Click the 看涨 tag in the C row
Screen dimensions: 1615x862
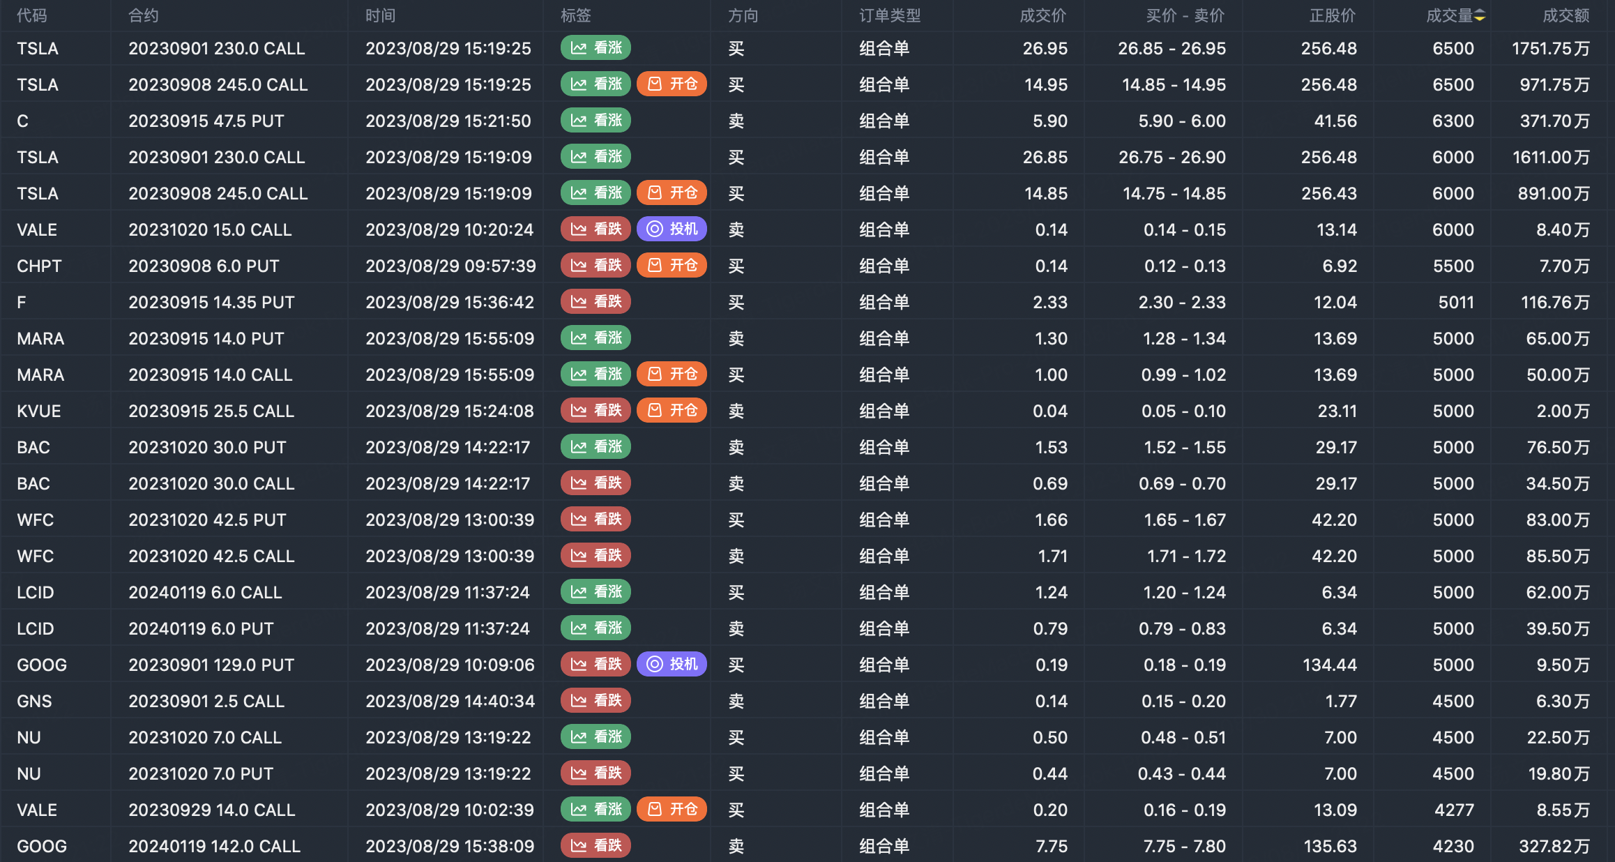596,121
